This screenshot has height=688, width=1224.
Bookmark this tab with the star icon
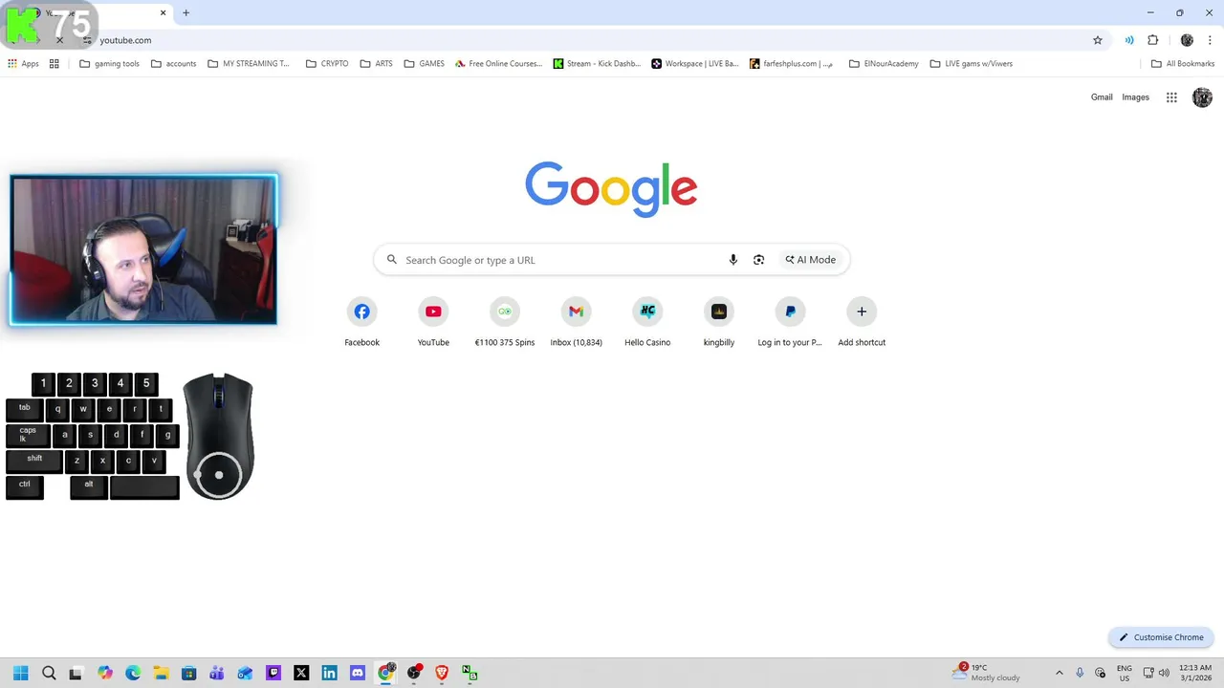point(1098,40)
